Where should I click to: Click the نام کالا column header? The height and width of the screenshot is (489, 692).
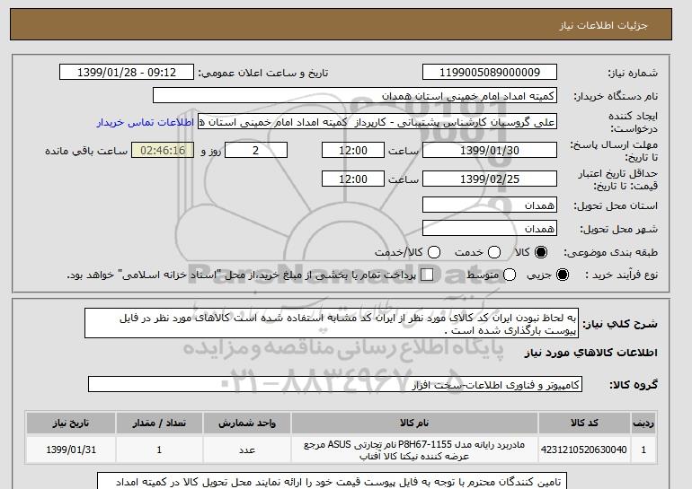click(414, 423)
